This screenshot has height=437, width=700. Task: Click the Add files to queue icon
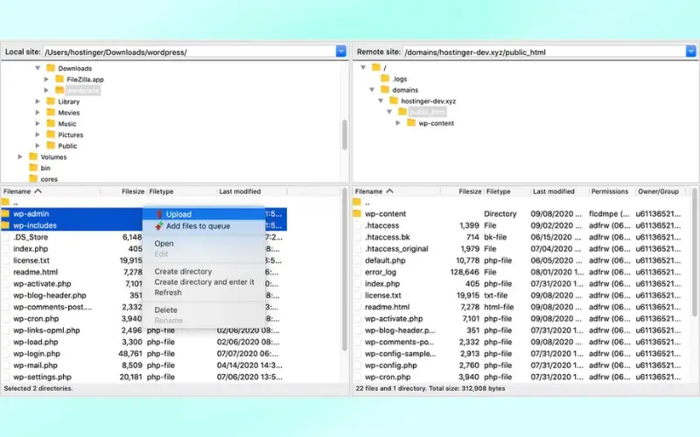click(159, 226)
